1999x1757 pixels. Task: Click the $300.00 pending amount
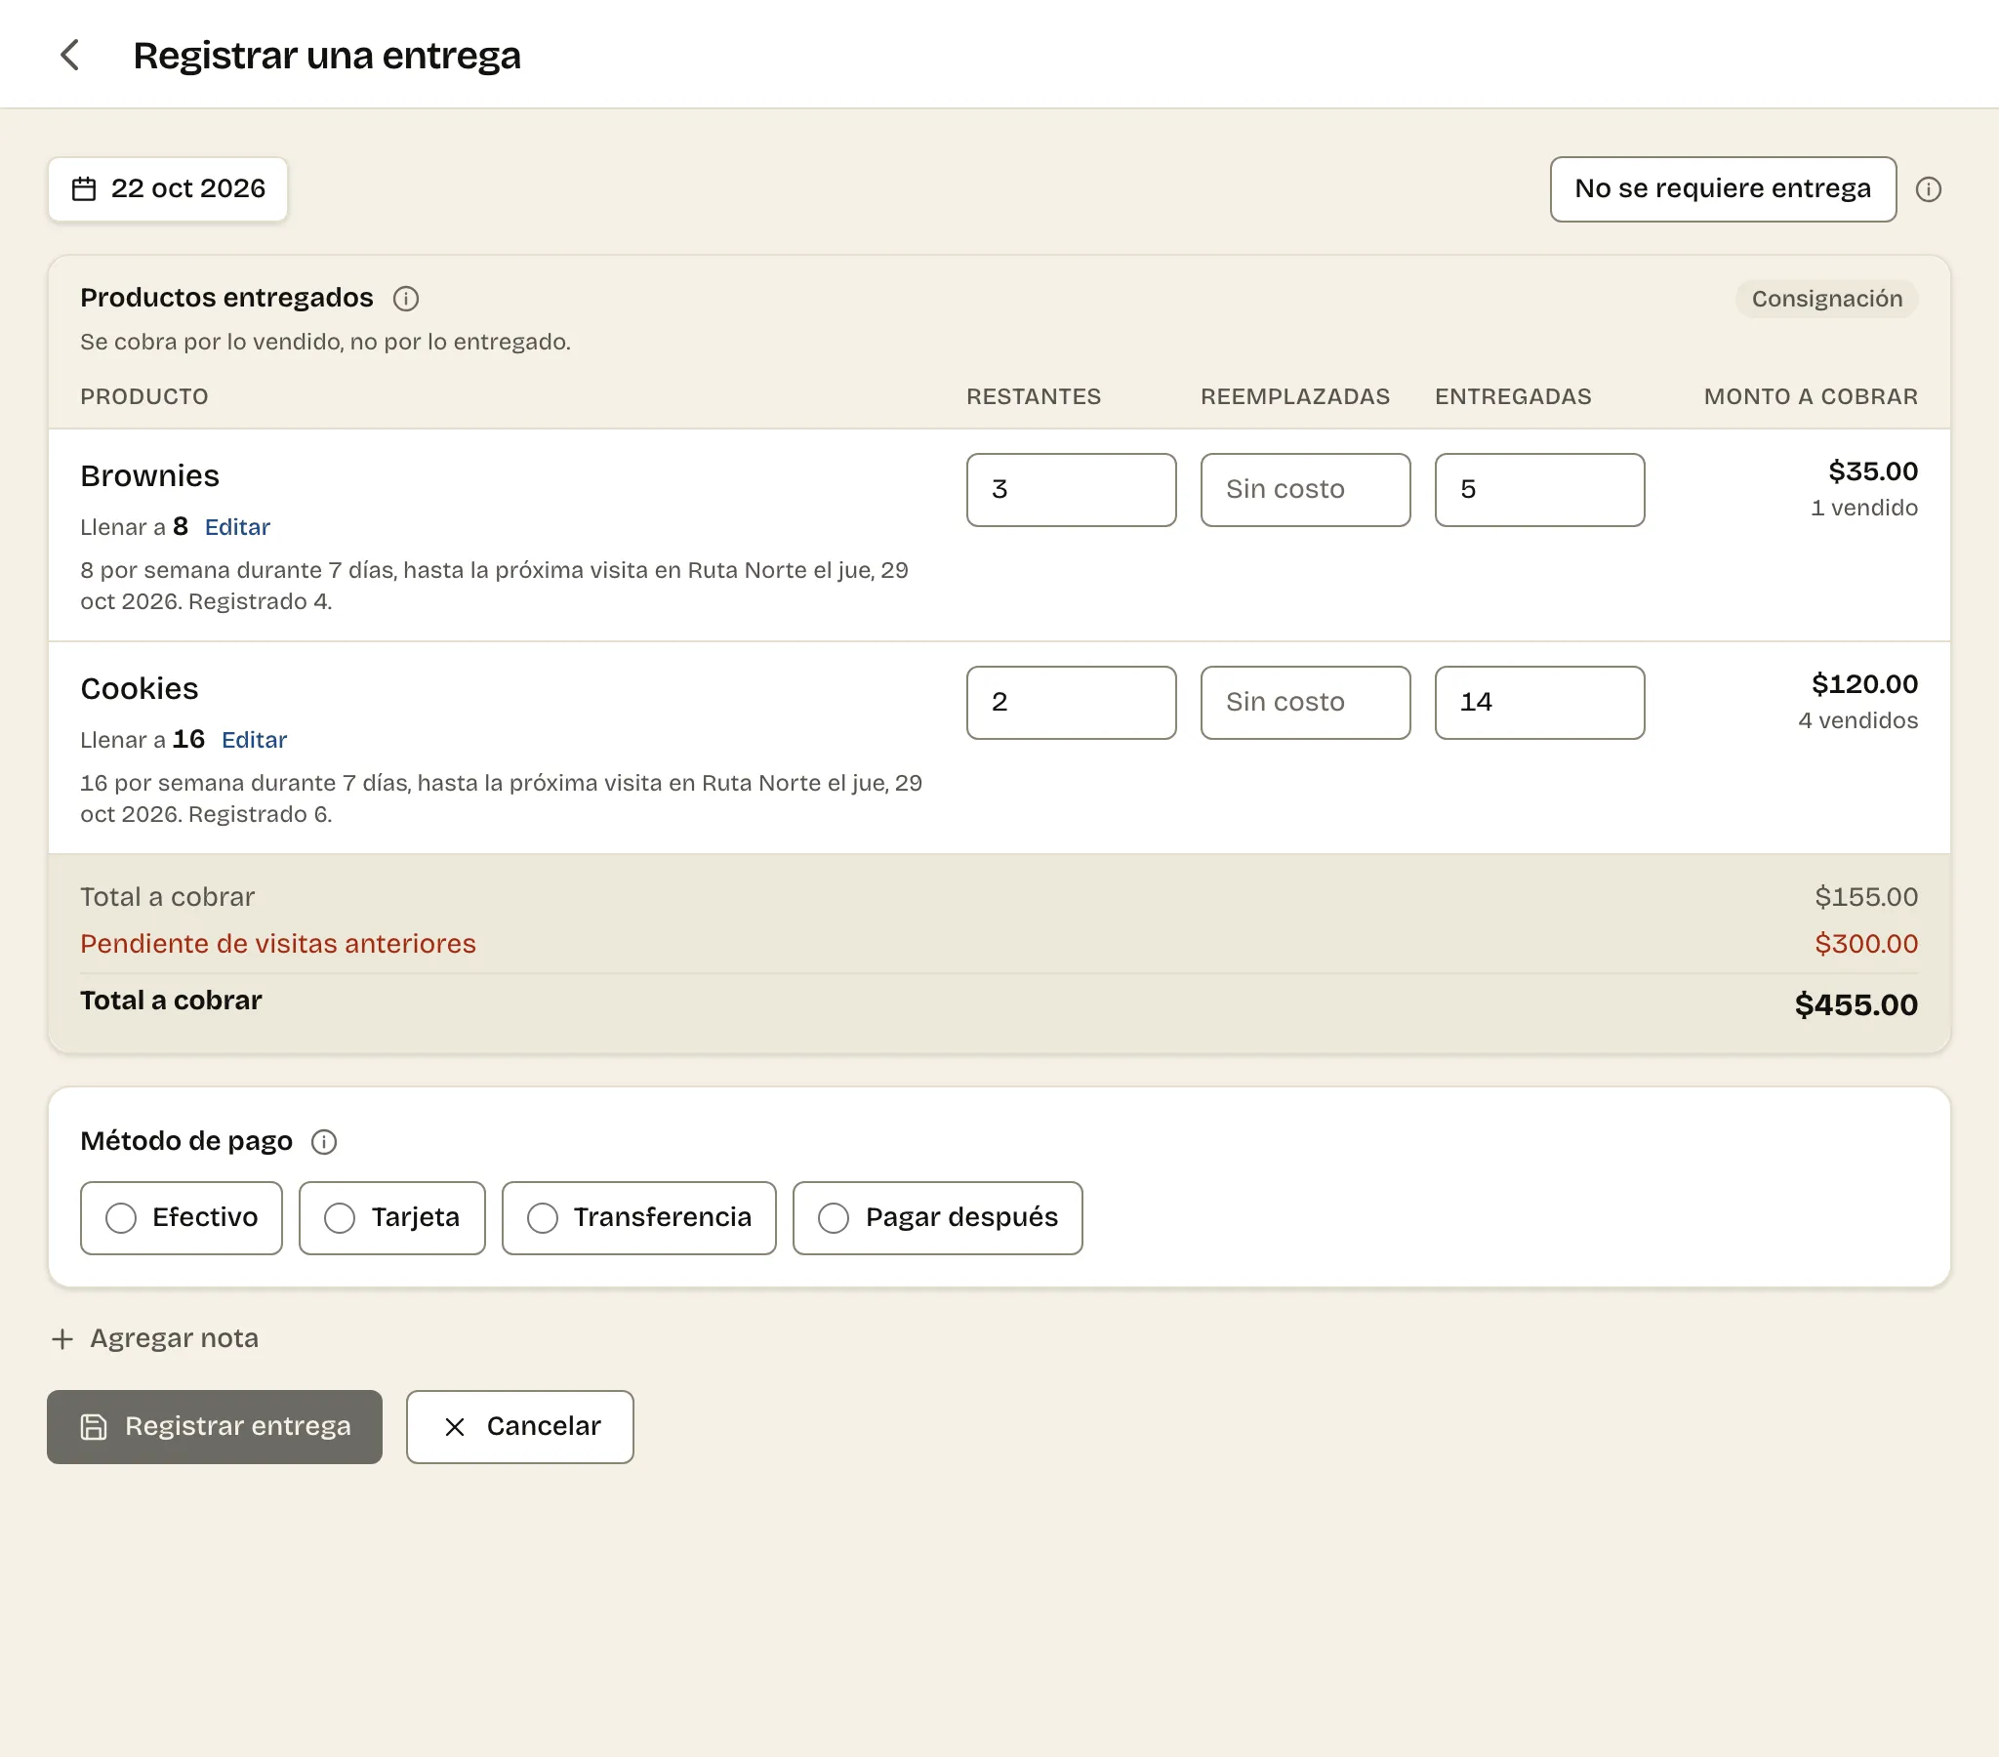click(1865, 944)
